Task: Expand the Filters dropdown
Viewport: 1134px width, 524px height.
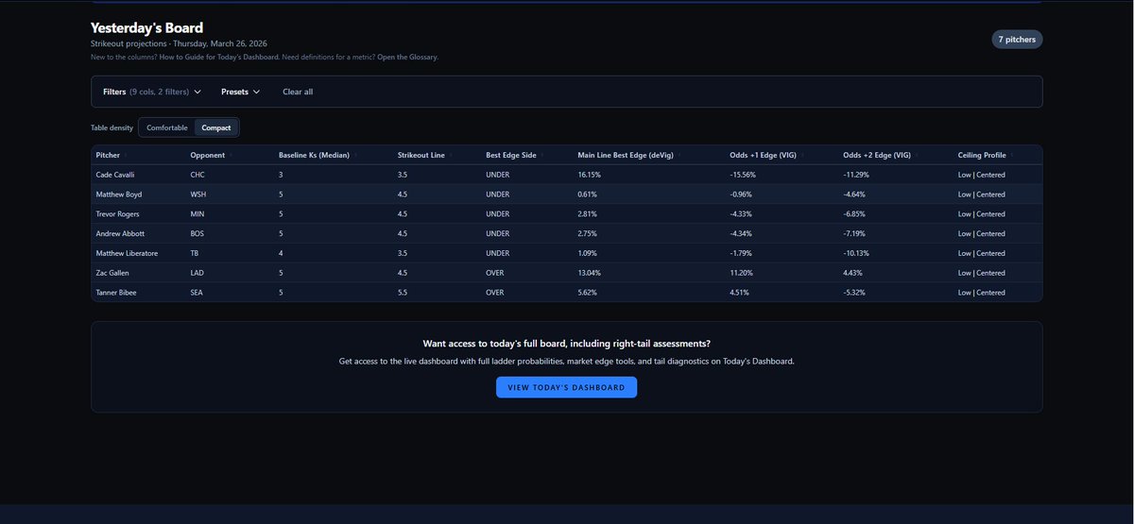Action: tap(152, 92)
